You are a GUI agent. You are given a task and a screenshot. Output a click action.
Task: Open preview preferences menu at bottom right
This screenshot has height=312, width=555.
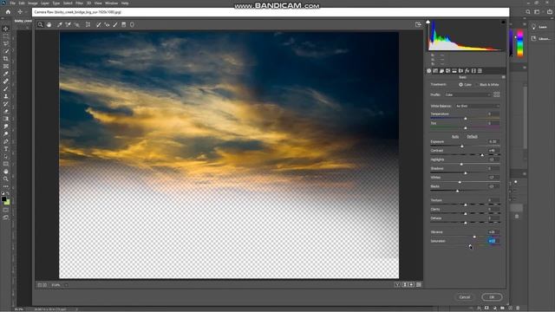[419, 285]
